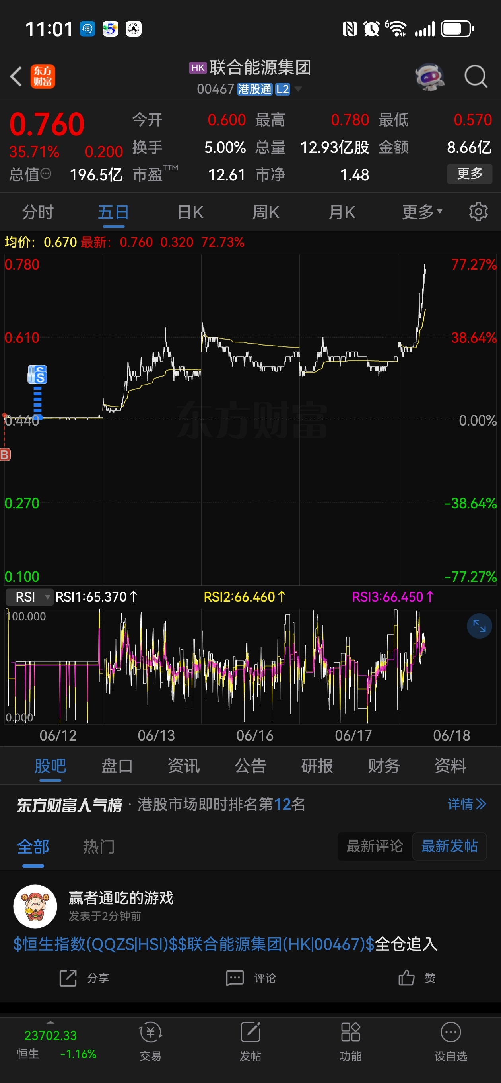Switch to 周K chart tab
Image resolution: width=501 pixels, height=1083 pixels.
[266, 212]
